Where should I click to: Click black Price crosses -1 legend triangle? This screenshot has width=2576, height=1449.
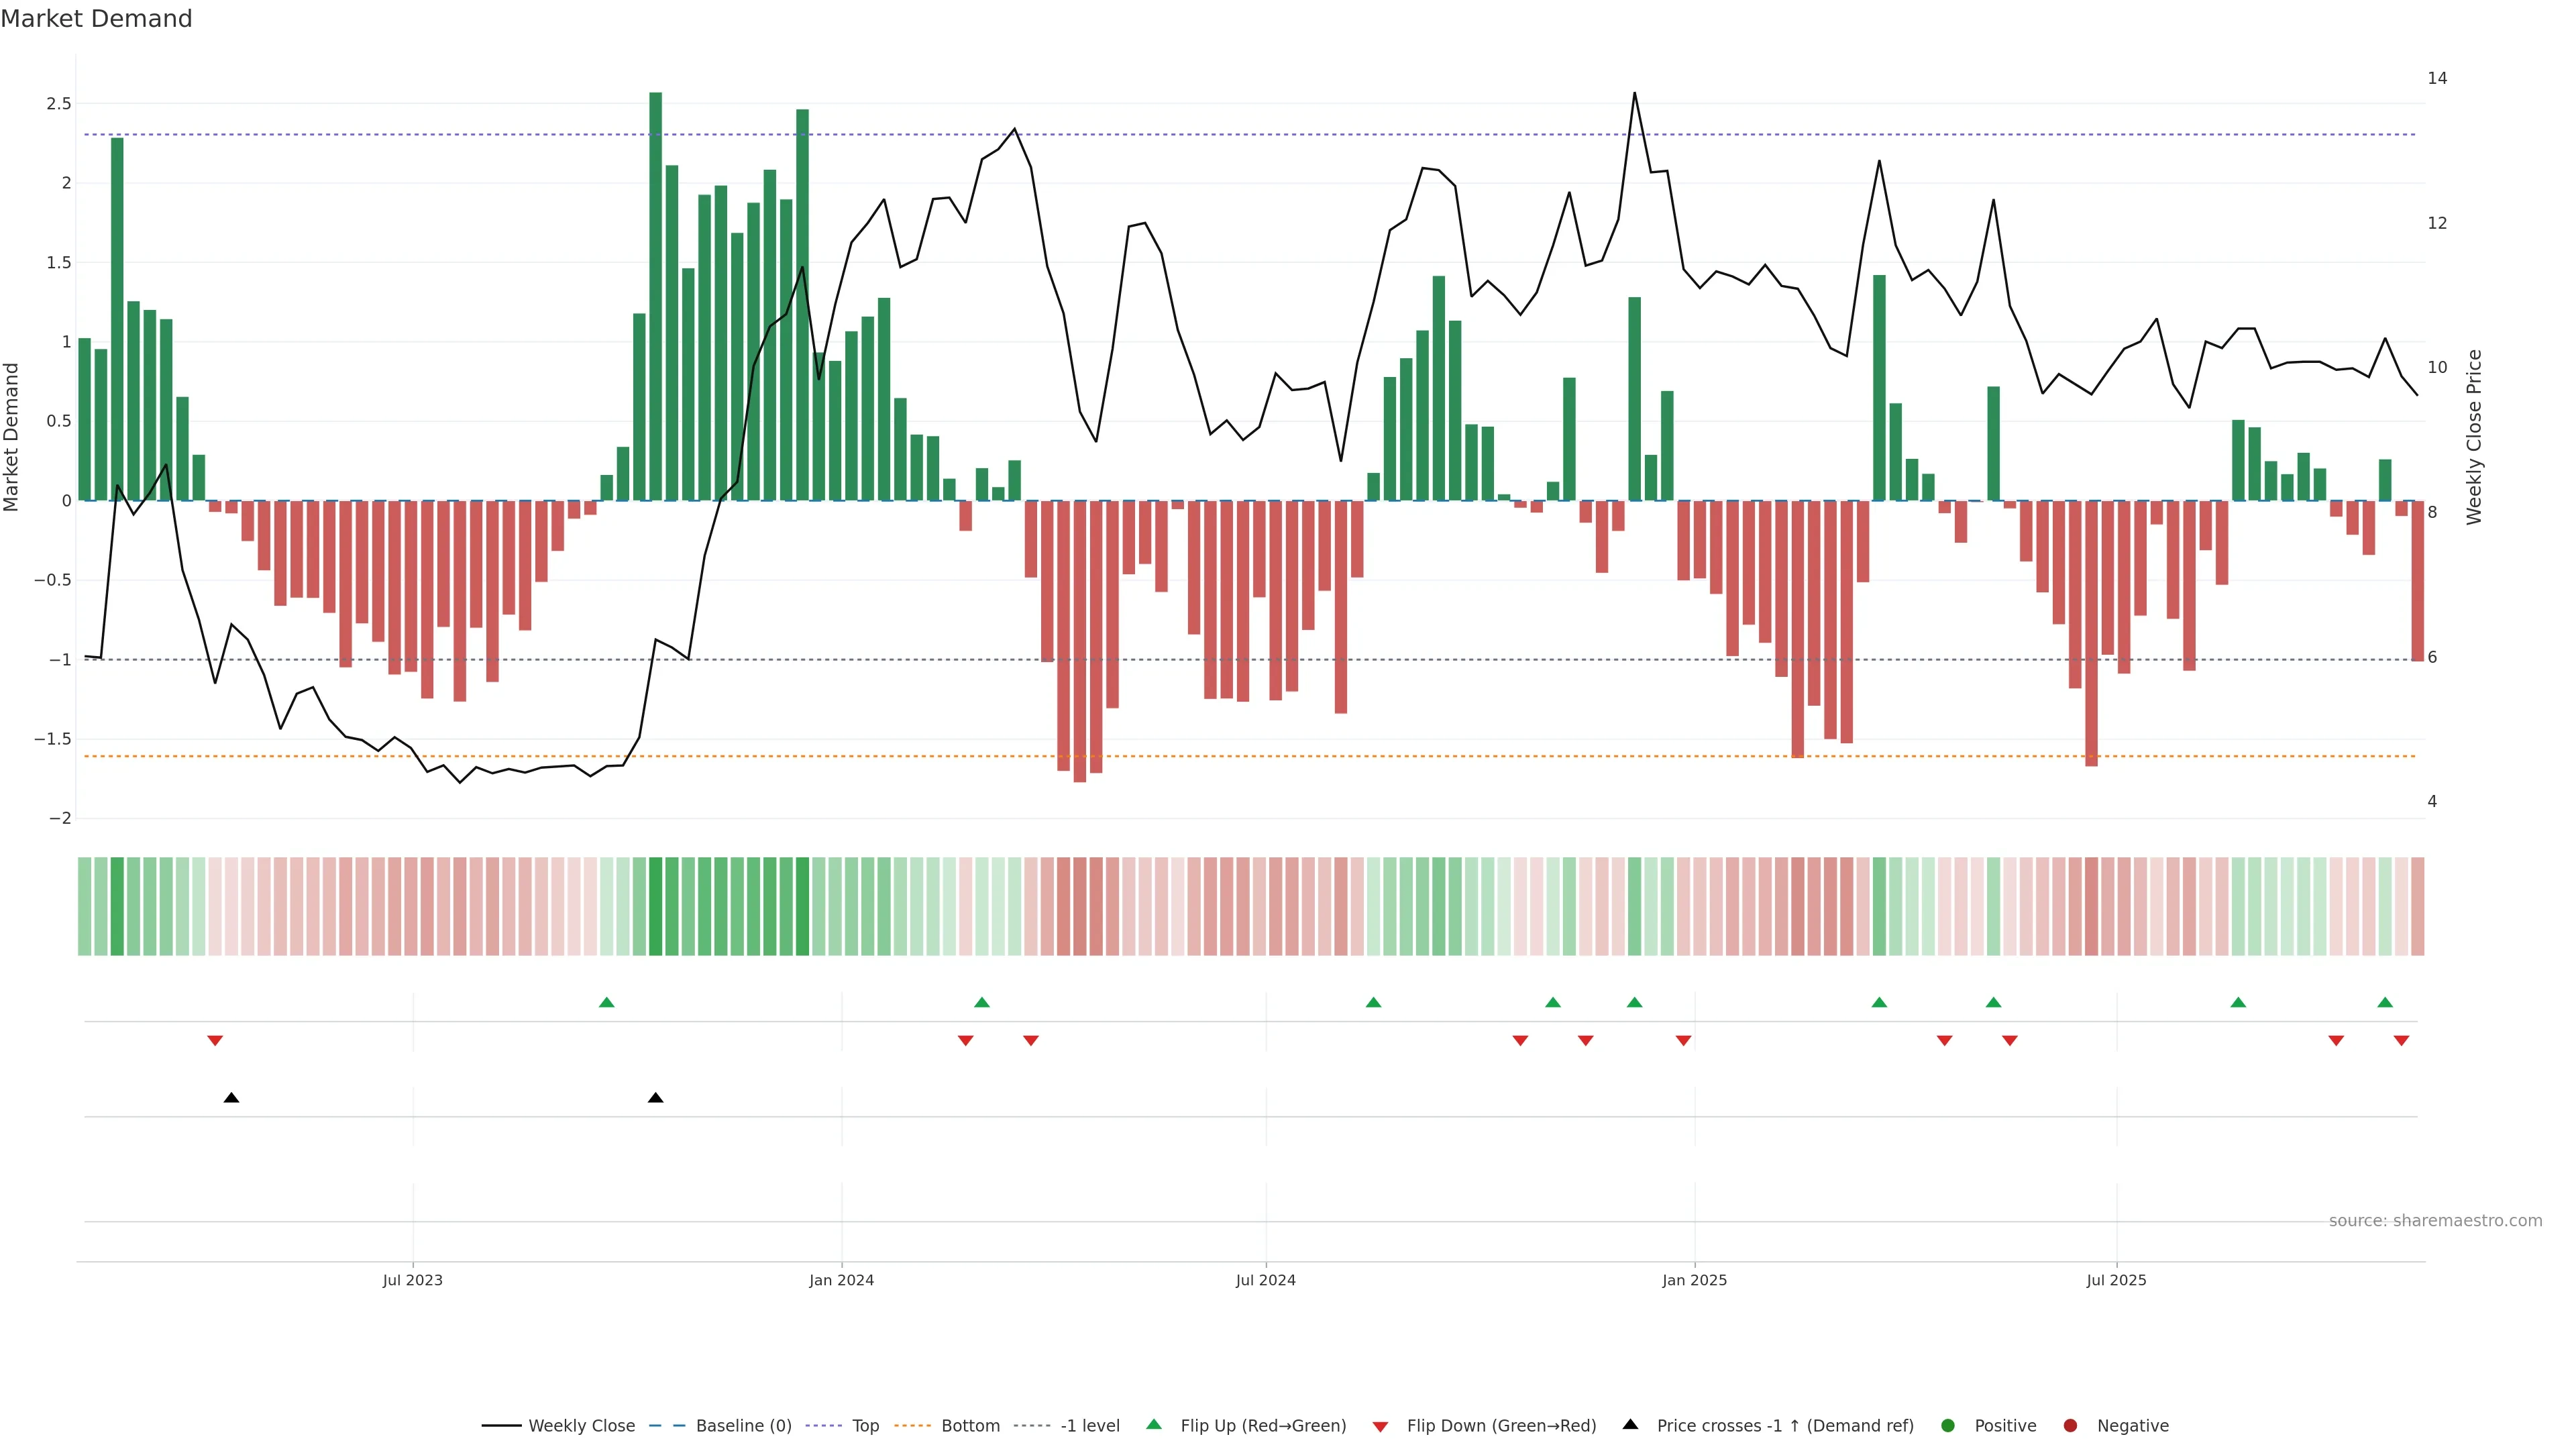tap(1630, 1425)
